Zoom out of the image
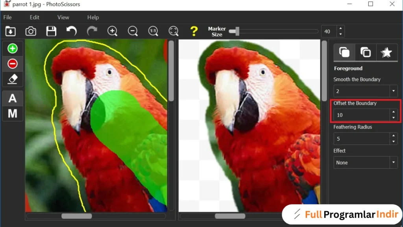The height and width of the screenshot is (227, 403). [133, 31]
